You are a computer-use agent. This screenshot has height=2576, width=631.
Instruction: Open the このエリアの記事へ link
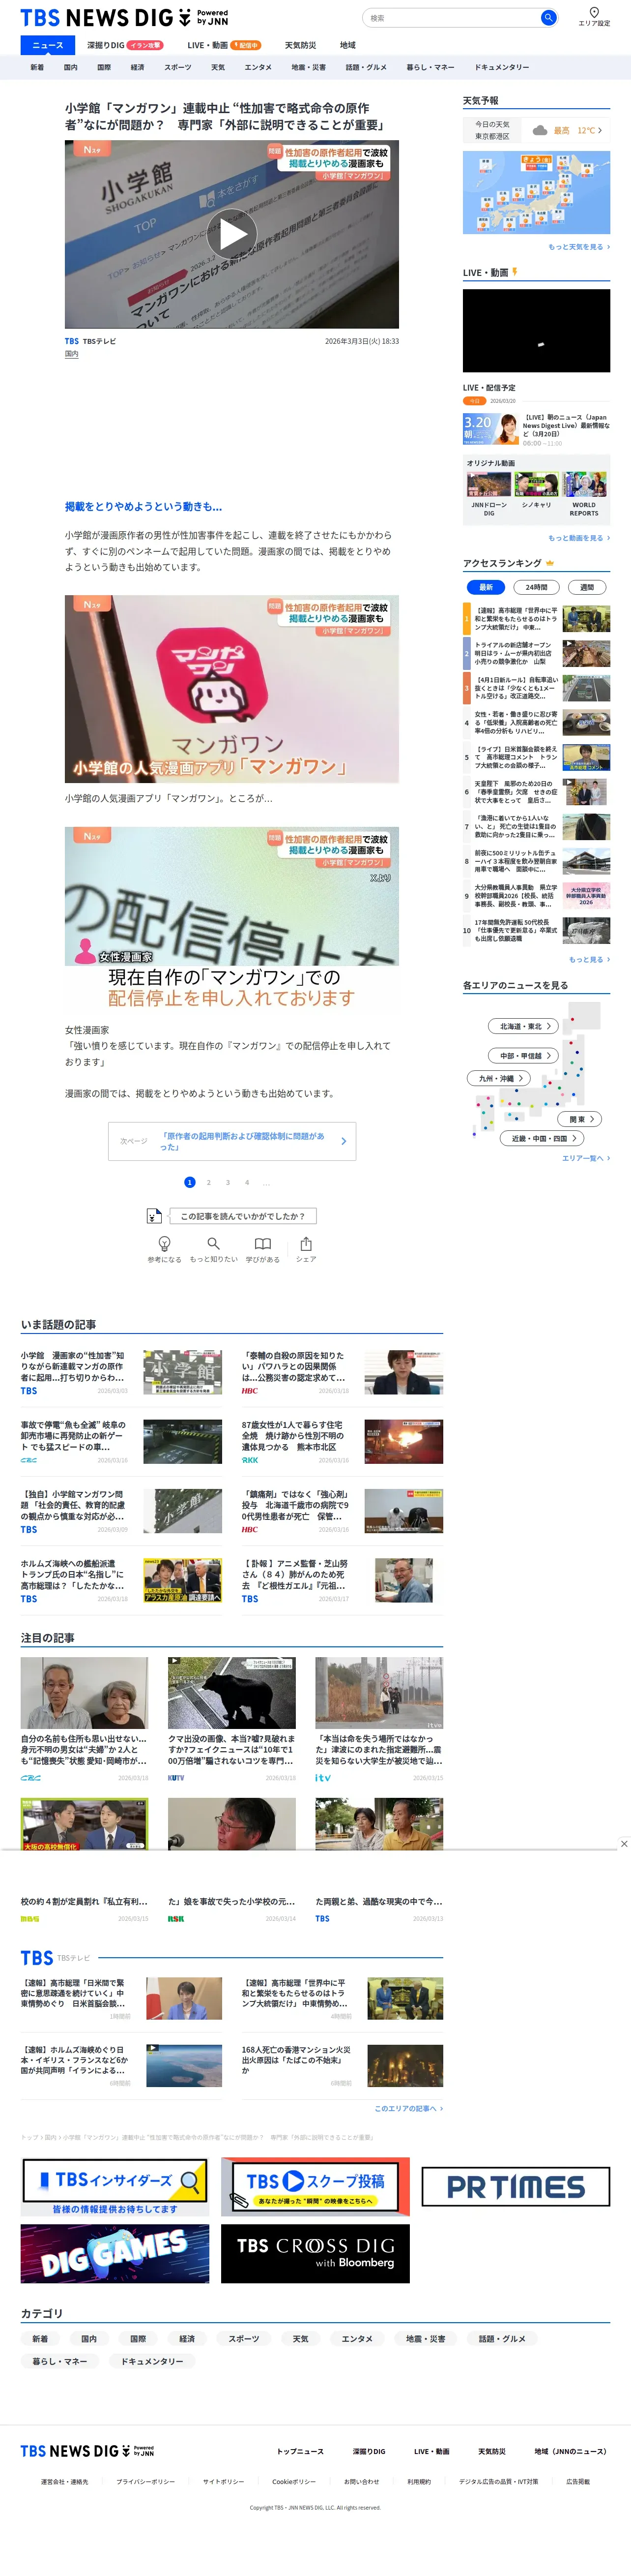coord(408,2108)
